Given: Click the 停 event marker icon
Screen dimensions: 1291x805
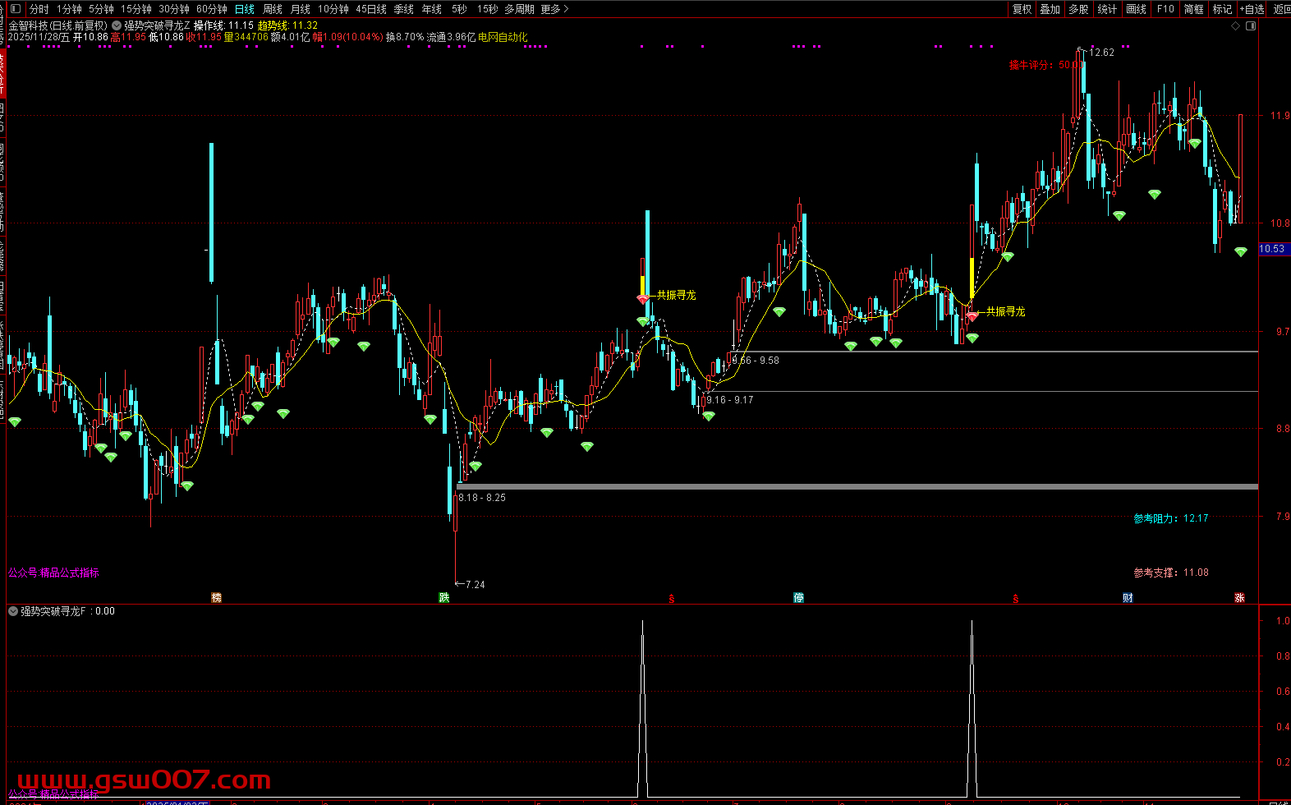Looking at the screenshot, I should coord(798,597).
